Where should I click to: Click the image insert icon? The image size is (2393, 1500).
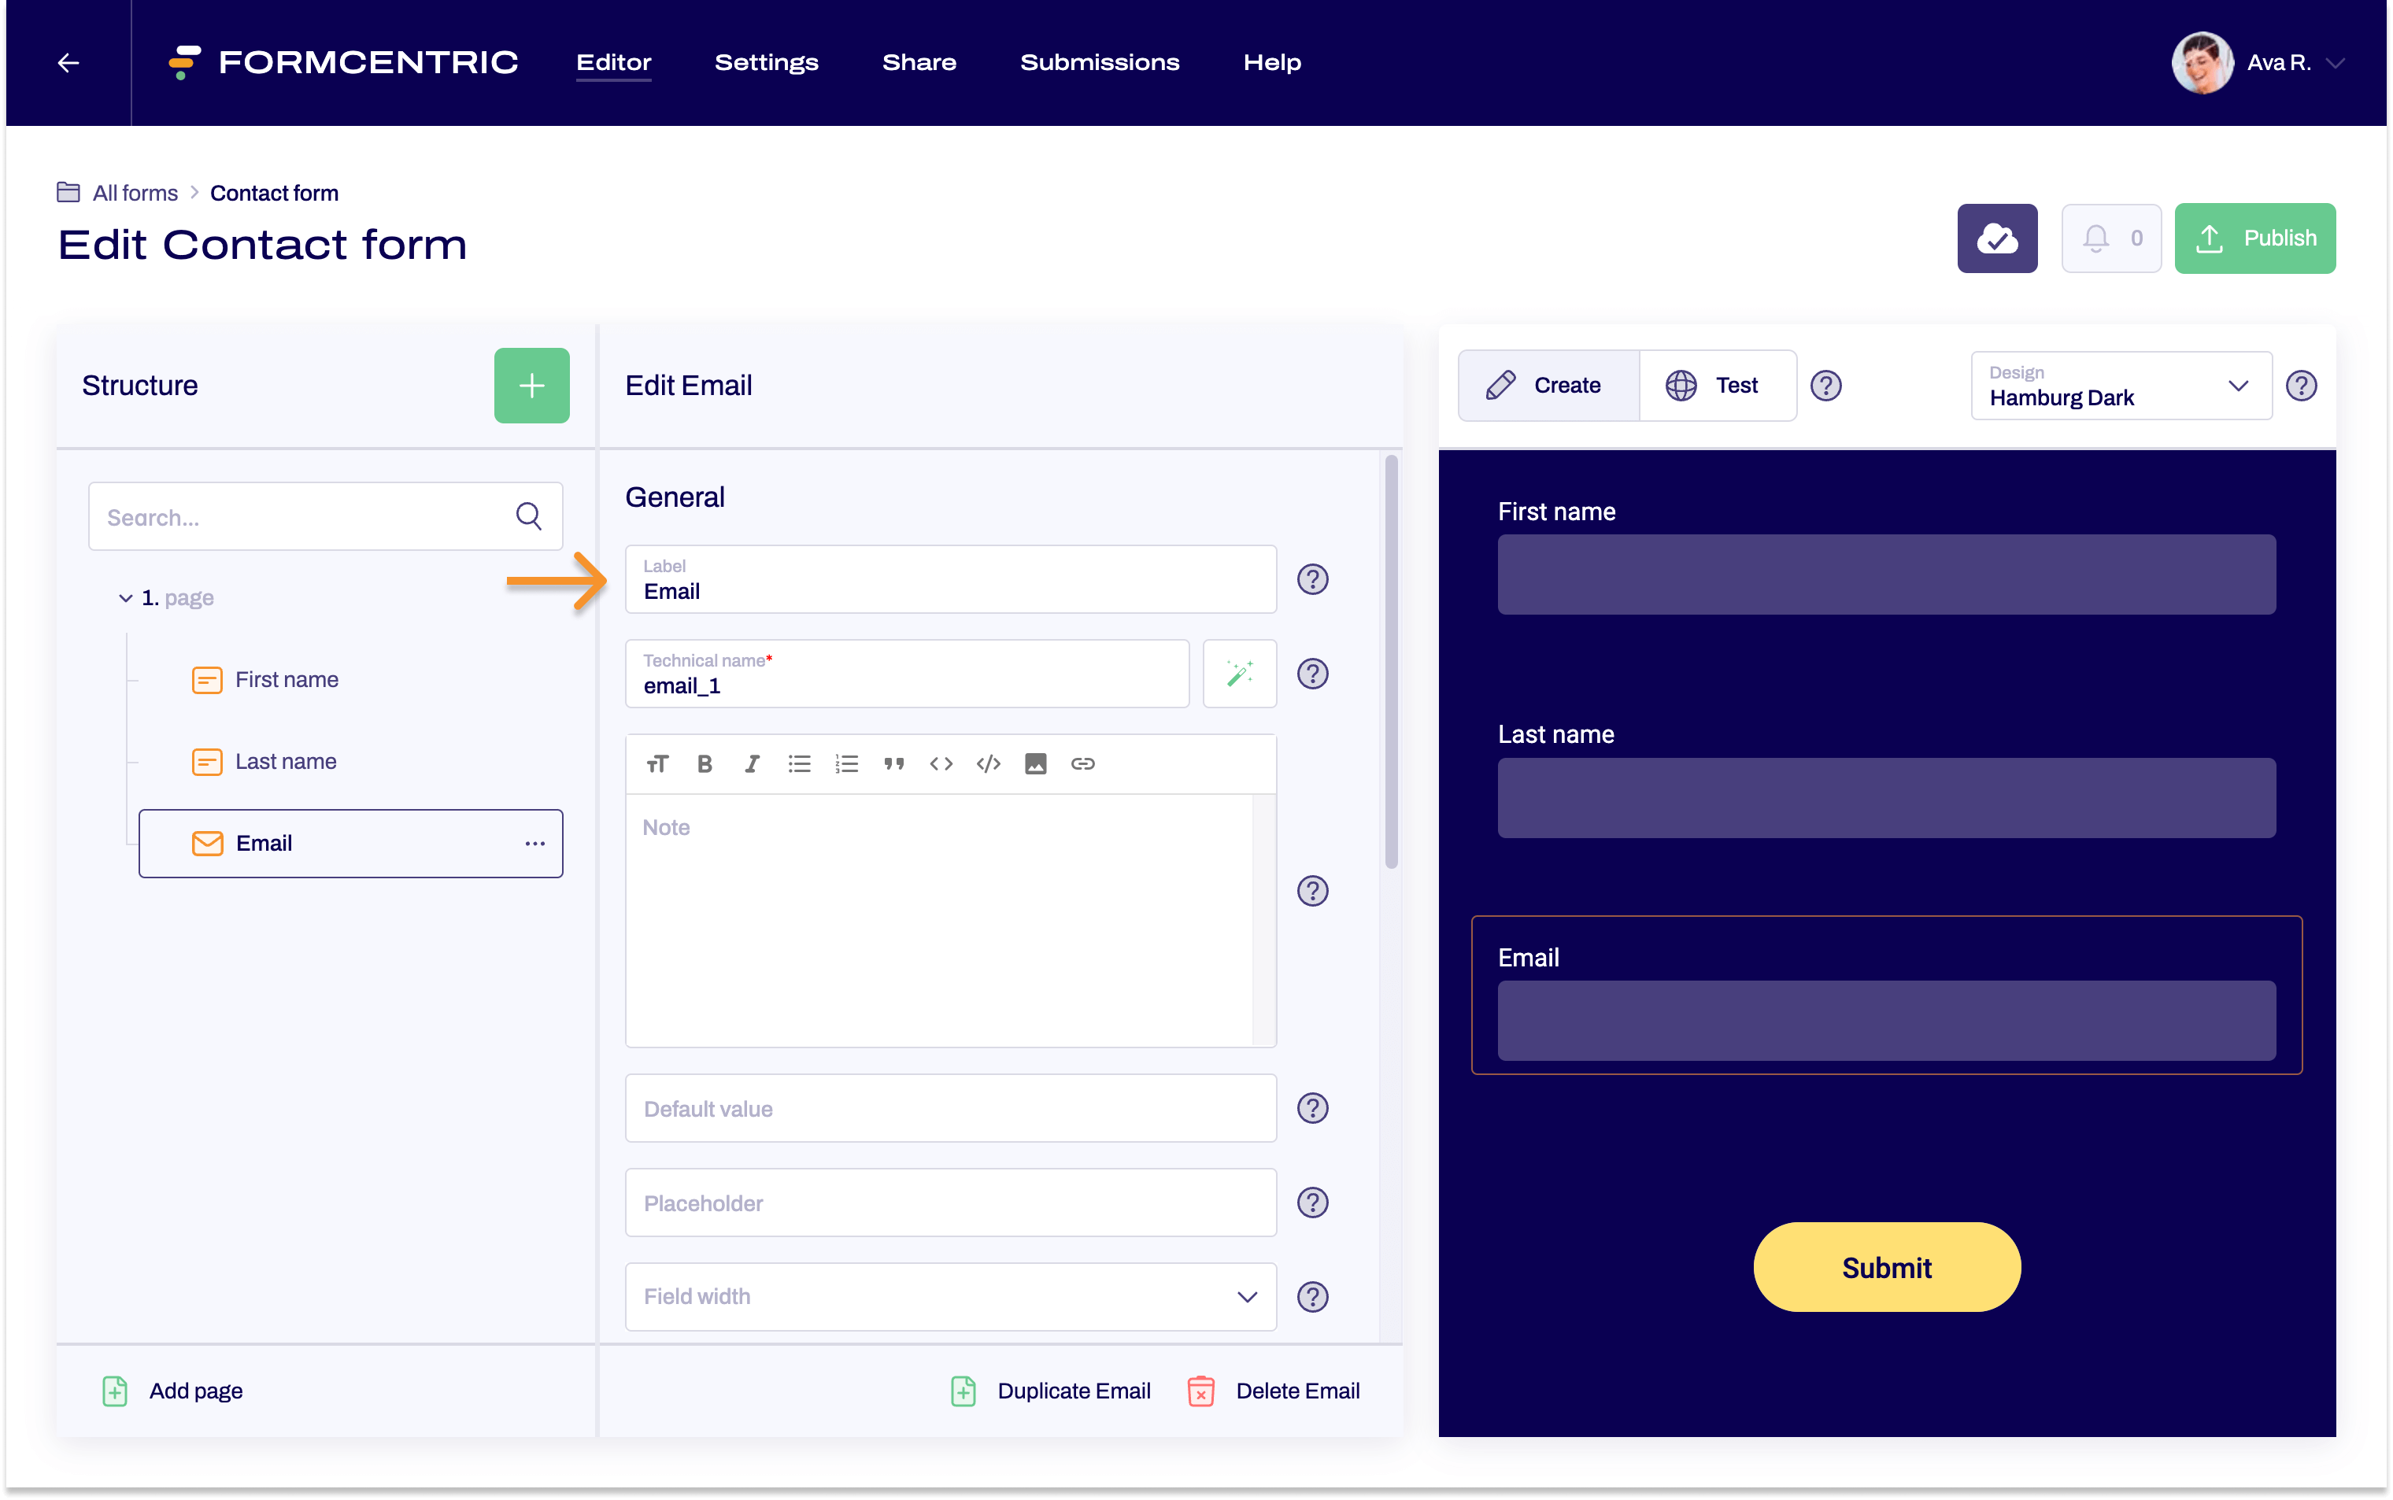click(x=1035, y=762)
